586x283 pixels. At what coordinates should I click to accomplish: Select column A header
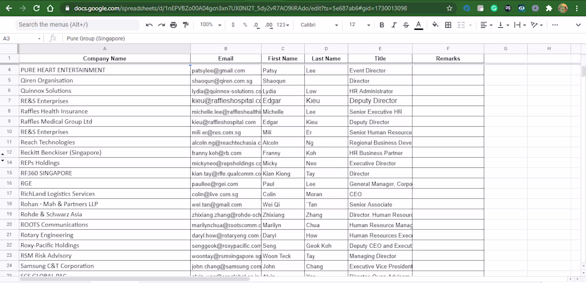point(104,48)
